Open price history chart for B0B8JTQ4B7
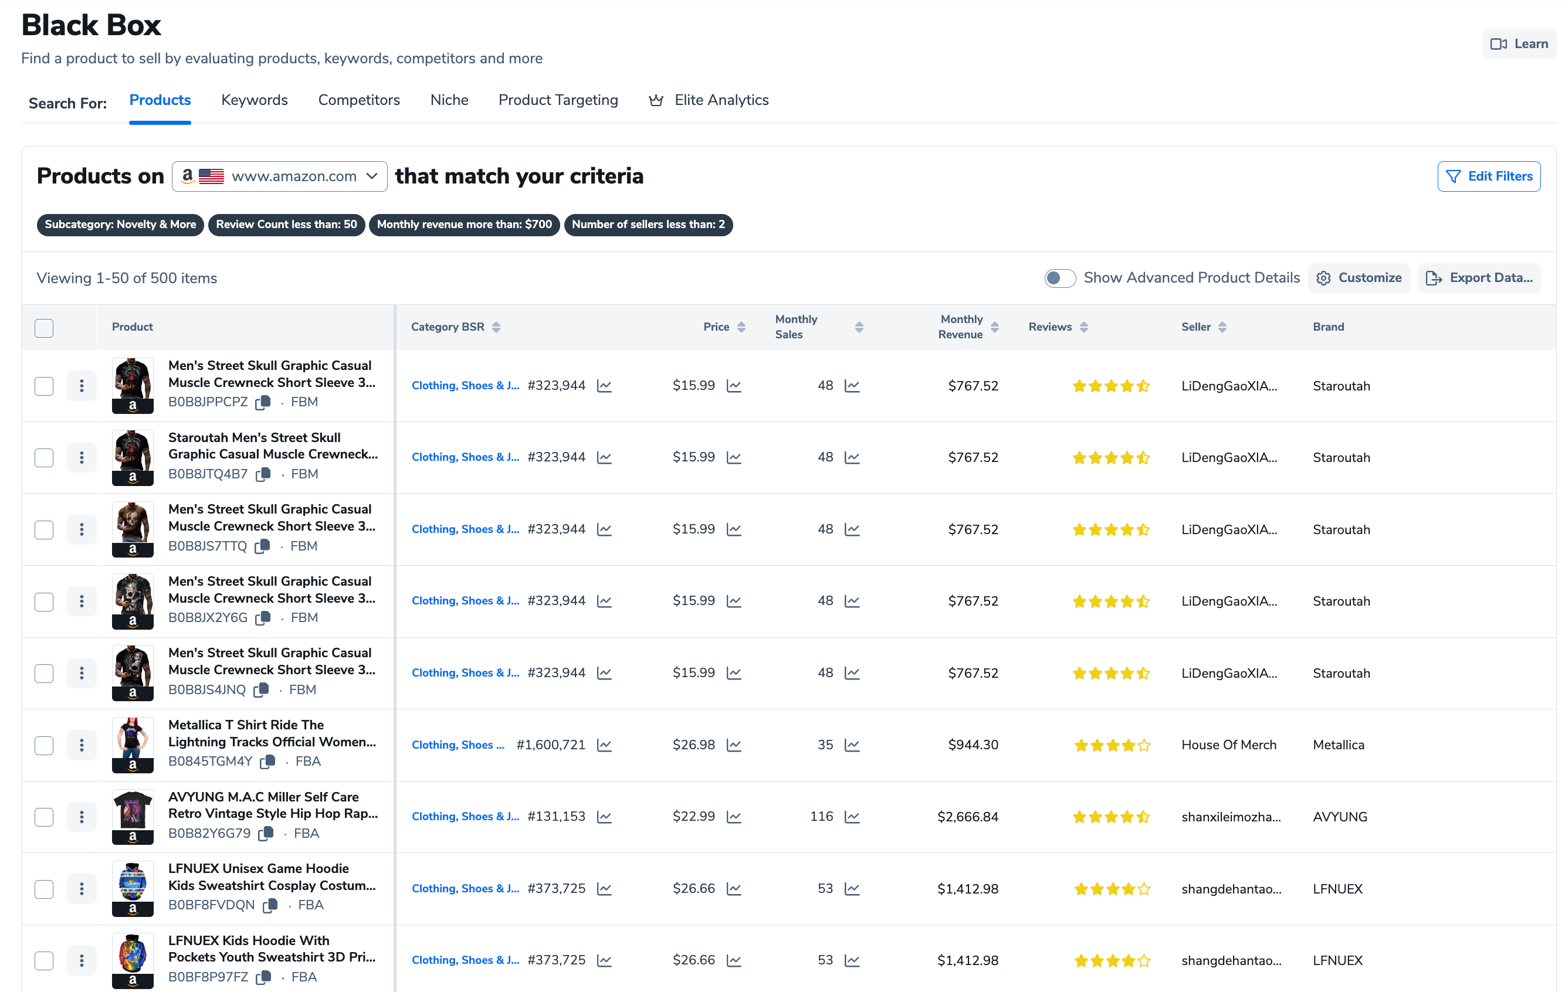Viewport: 1565px width, 992px height. pyautogui.click(x=734, y=457)
